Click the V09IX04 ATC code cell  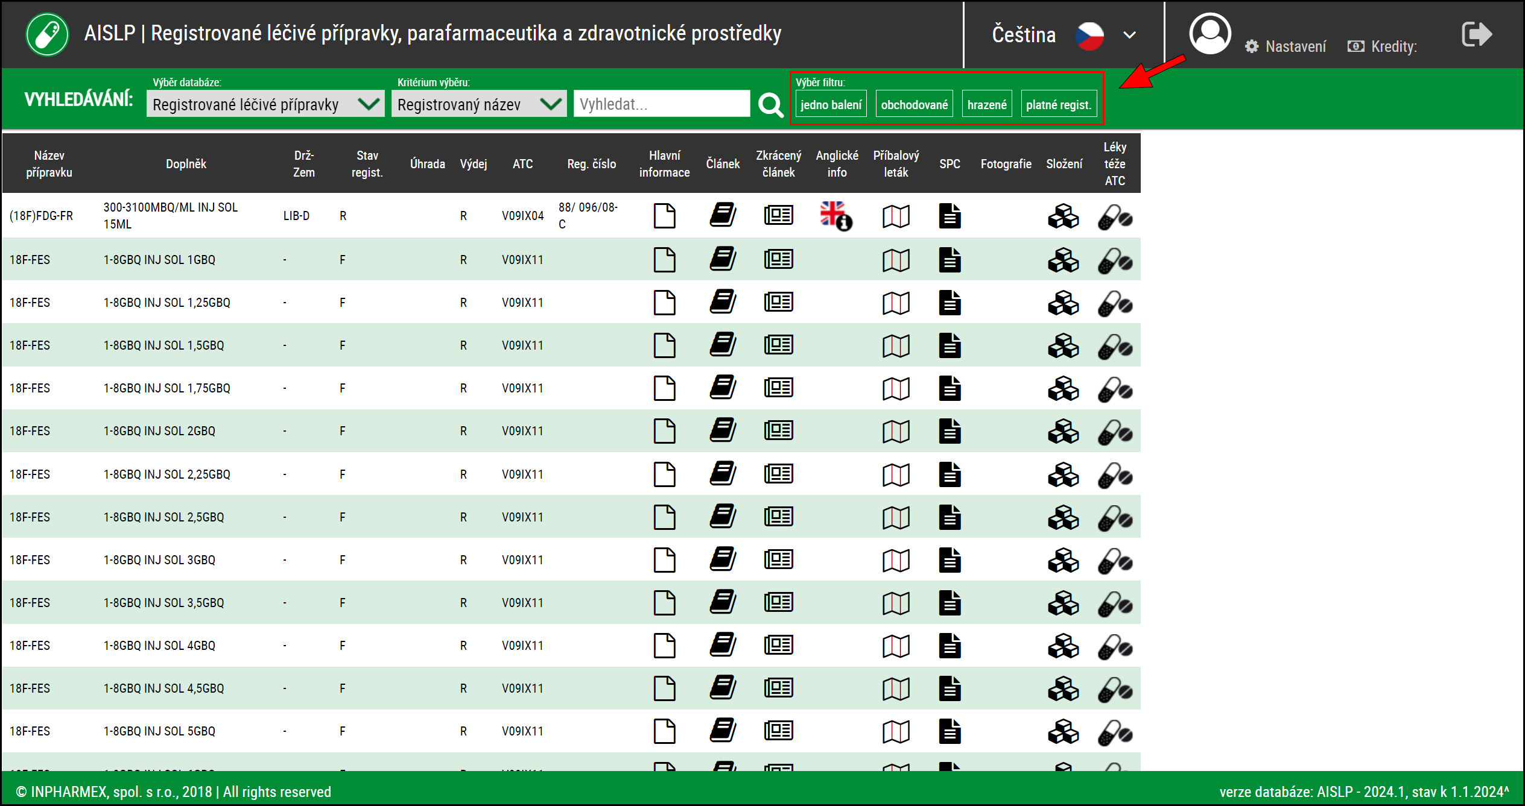coord(522,216)
